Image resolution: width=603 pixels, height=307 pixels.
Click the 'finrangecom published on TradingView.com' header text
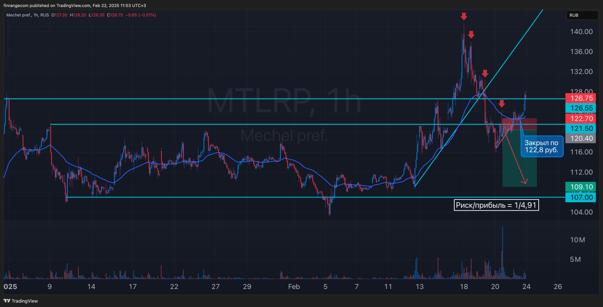[46, 6]
